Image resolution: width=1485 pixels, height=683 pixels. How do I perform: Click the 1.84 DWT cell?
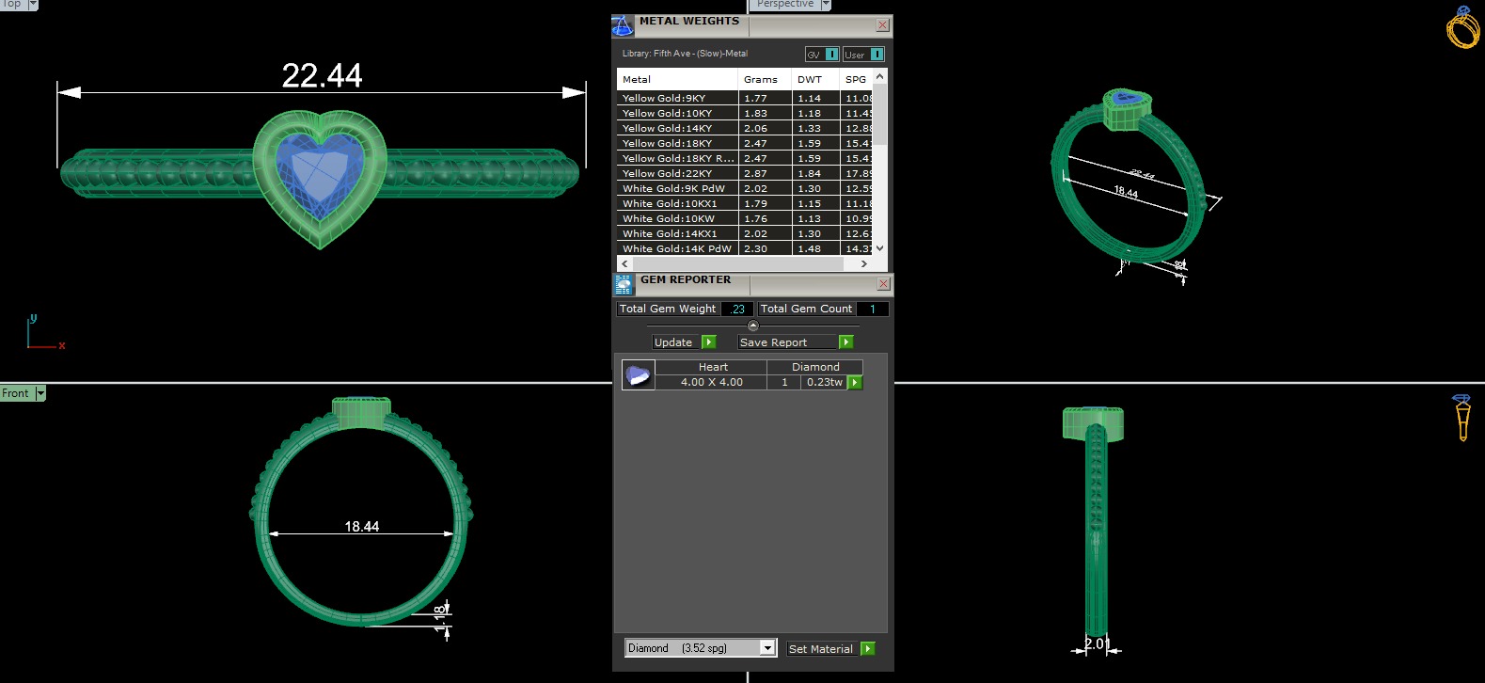[815, 173]
